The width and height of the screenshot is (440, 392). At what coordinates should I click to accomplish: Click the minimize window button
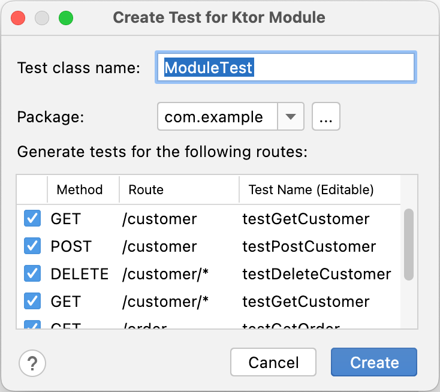point(42,17)
